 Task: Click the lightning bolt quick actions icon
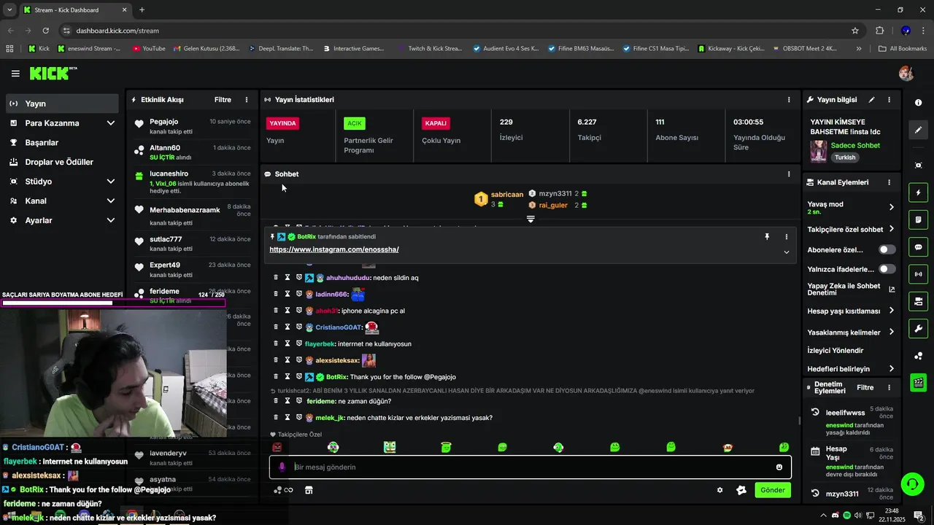click(x=918, y=192)
